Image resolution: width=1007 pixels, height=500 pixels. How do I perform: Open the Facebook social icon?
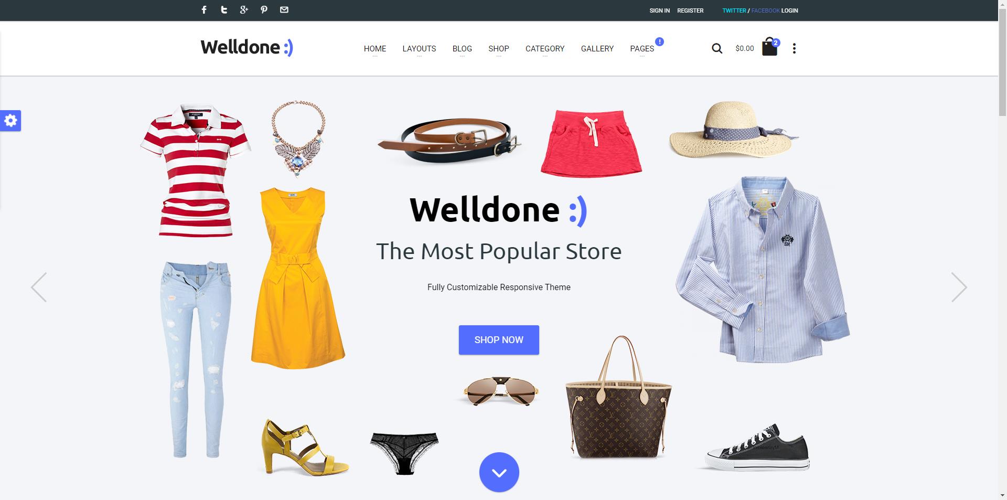point(204,9)
